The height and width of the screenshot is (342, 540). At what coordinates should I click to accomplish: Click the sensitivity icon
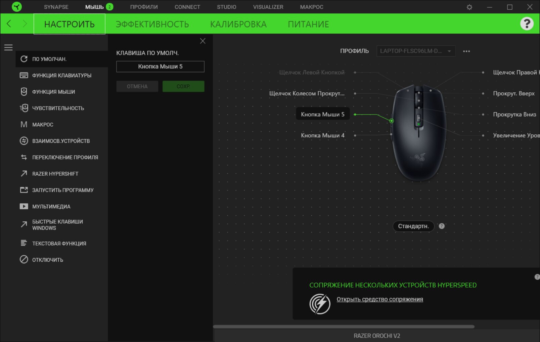tap(24, 108)
